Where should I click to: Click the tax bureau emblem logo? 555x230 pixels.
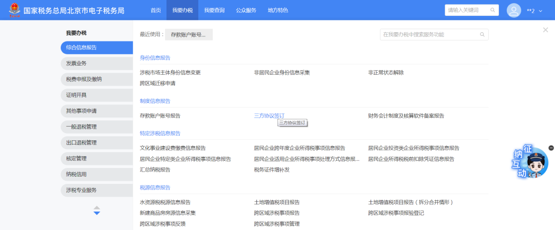coord(14,10)
